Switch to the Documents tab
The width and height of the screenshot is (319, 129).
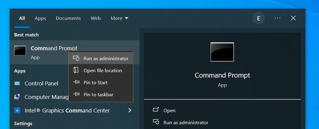tap(68, 18)
